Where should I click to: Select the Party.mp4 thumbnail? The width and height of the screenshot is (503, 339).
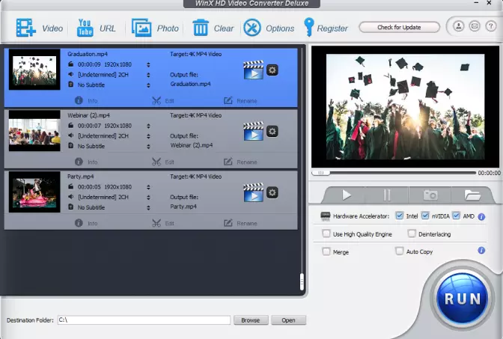point(34,192)
